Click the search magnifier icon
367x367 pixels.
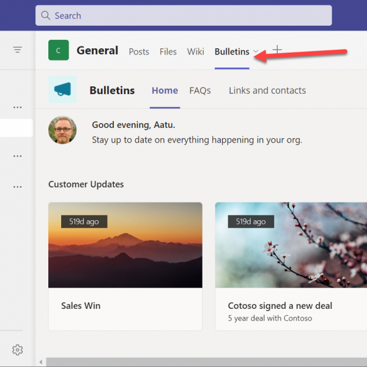click(x=46, y=16)
